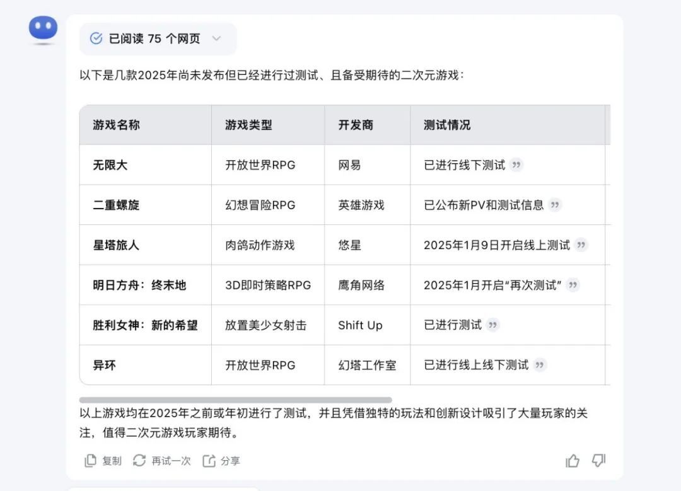
Task: Open citation quote icon in 二重螺旋 row
Action: [x=554, y=205]
